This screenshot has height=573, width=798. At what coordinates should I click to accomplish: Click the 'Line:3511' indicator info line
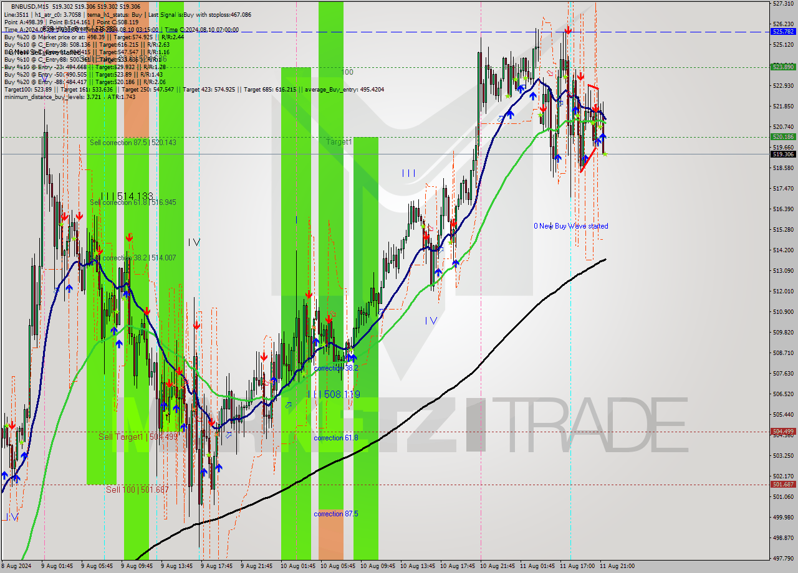pos(128,14)
